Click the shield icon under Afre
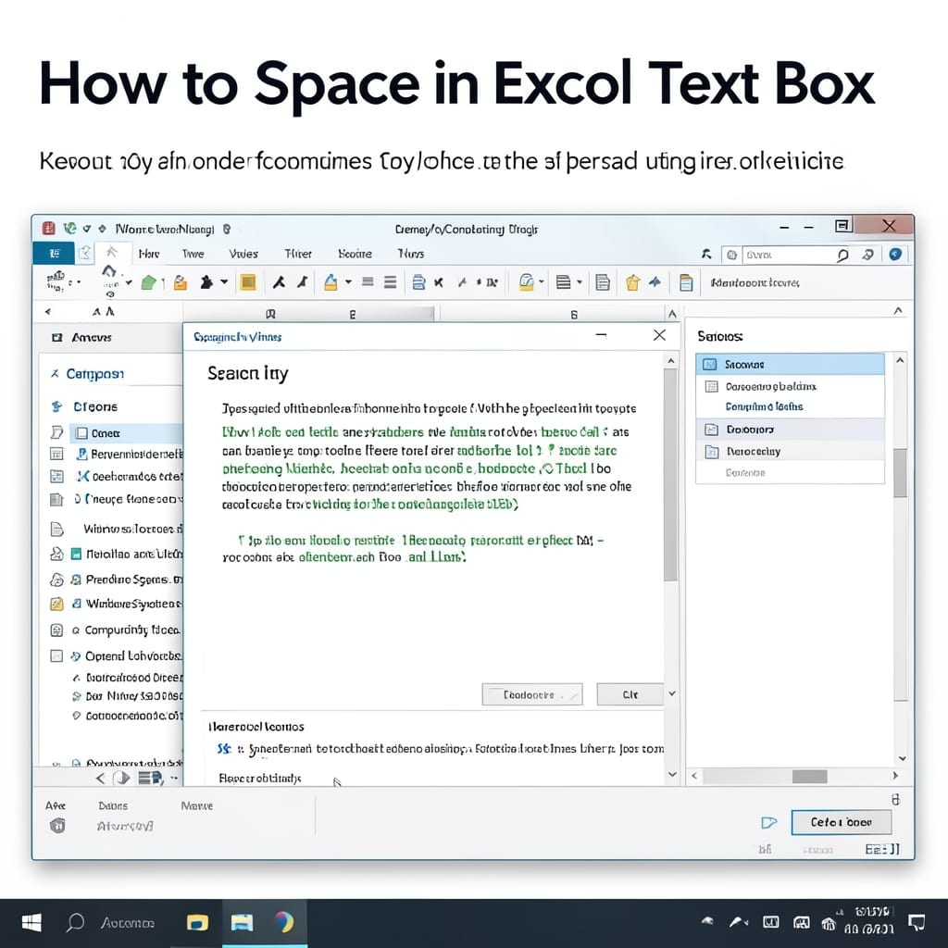Screen dimensions: 948x948 (57, 825)
